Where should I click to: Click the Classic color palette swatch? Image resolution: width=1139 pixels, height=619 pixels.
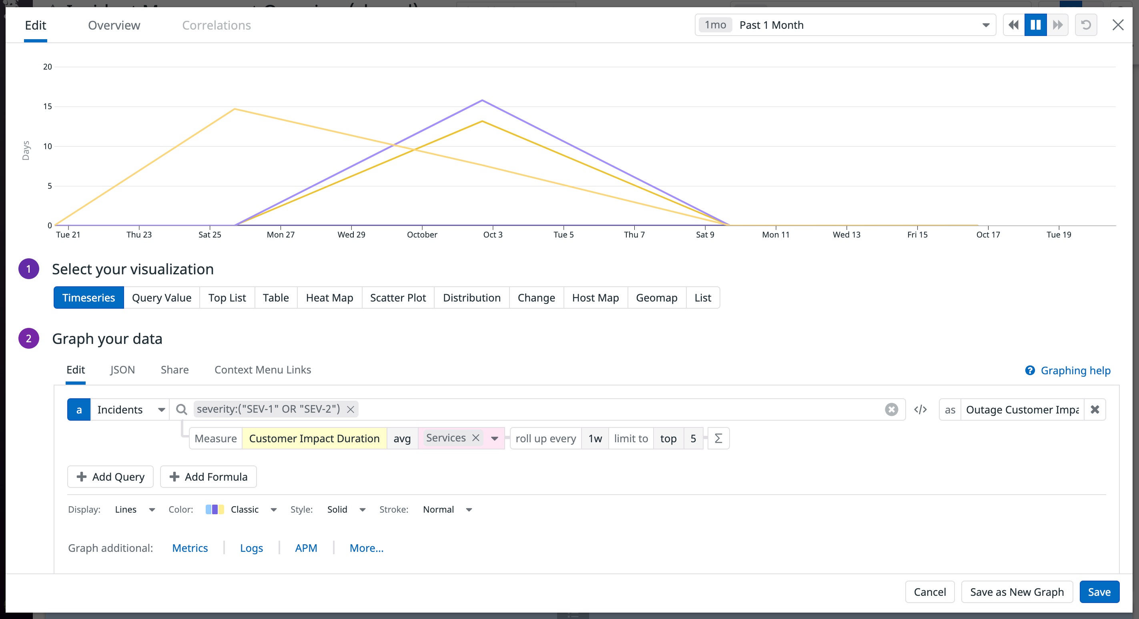point(215,509)
